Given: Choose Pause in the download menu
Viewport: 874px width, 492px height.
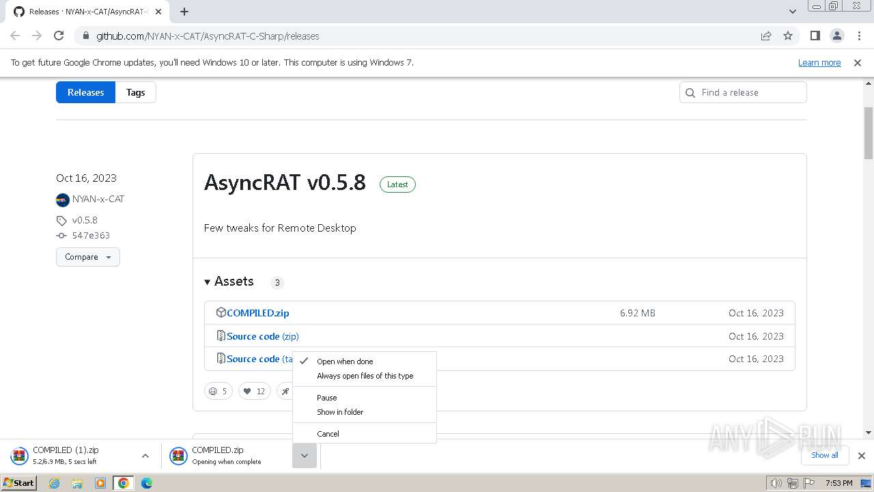Looking at the screenshot, I should click(365, 398).
